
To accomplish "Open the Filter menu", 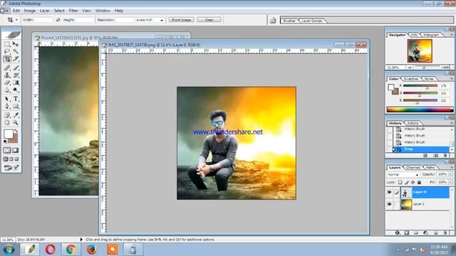I will coord(73,11).
